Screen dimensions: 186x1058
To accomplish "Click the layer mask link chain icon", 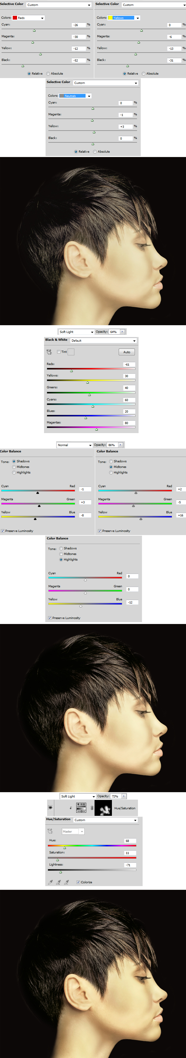I will click(91, 808).
